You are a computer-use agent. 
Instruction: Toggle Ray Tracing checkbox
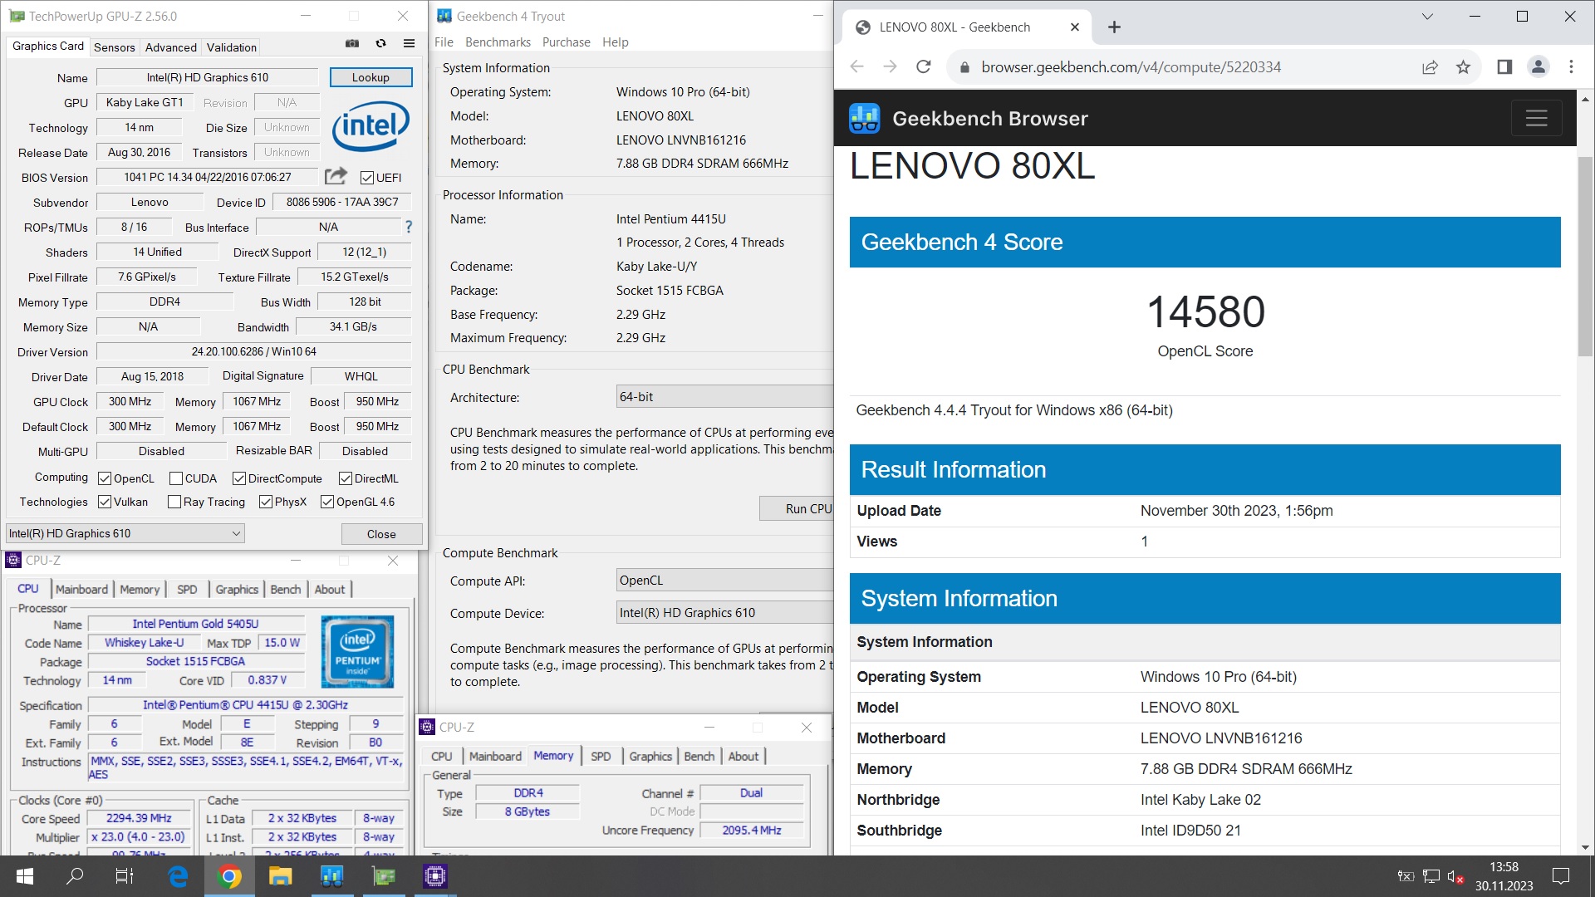[174, 502]
